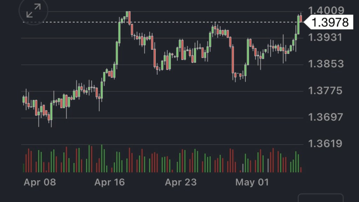Select the last volume bar on the right

pos(301,169)
